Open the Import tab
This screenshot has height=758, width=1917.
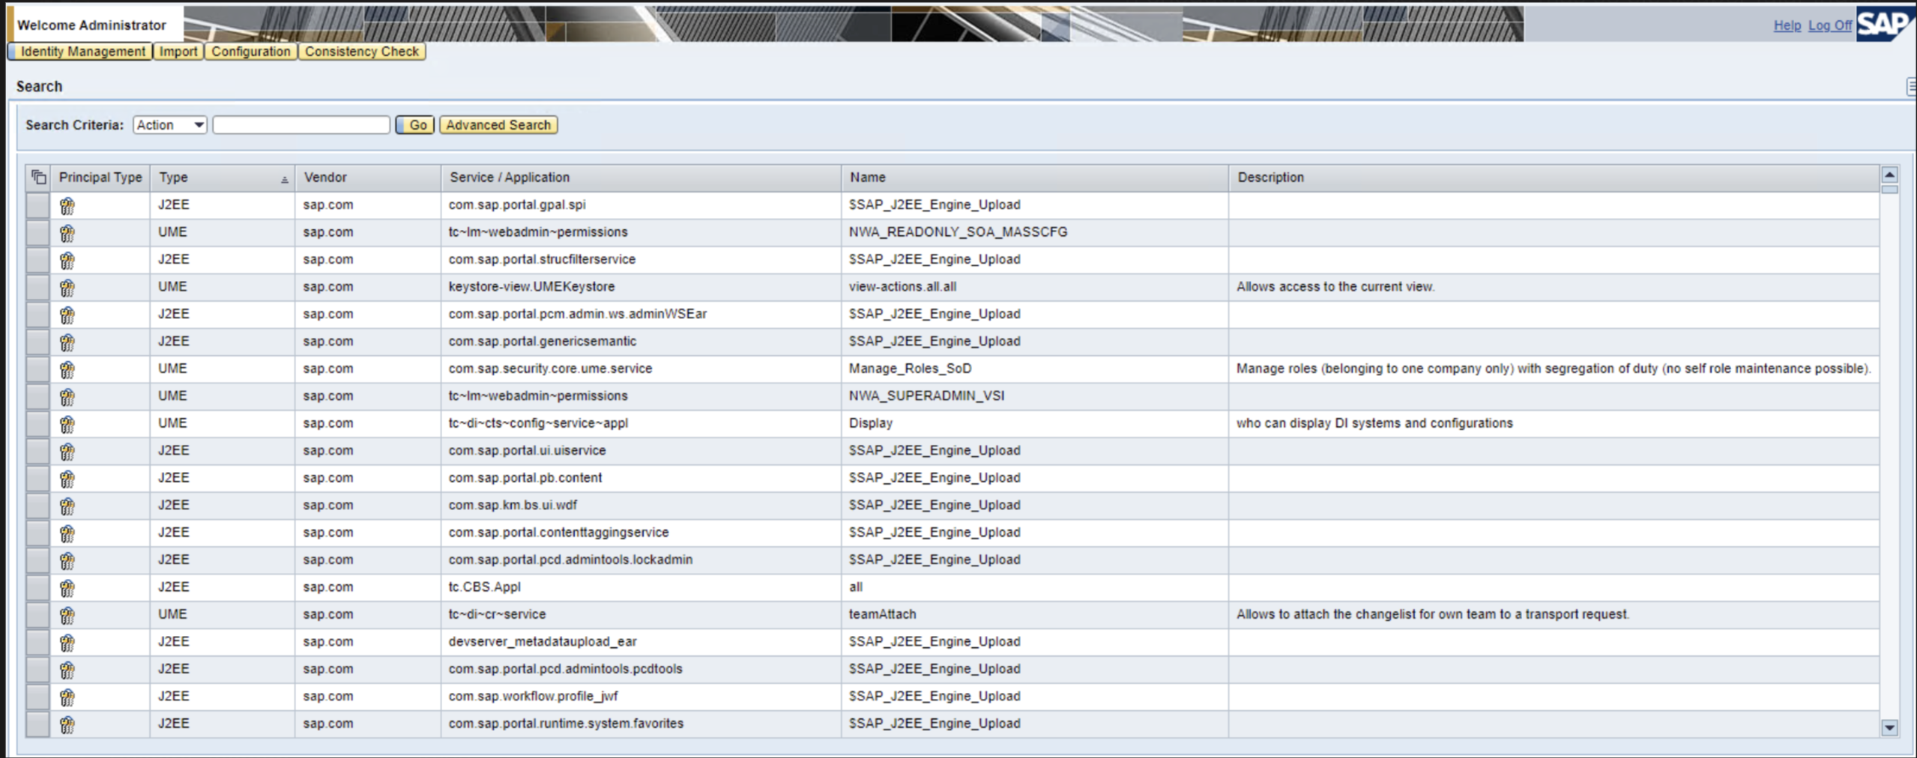click(x=178, y=52)
